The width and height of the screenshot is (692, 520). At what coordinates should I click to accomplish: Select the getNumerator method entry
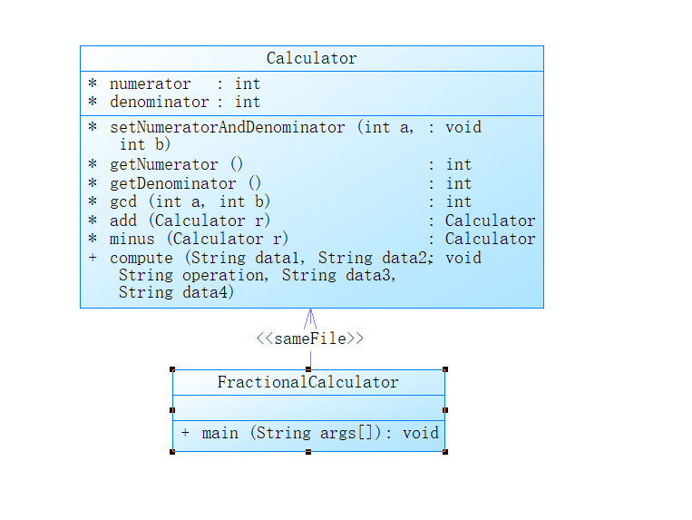coord(177,164)
